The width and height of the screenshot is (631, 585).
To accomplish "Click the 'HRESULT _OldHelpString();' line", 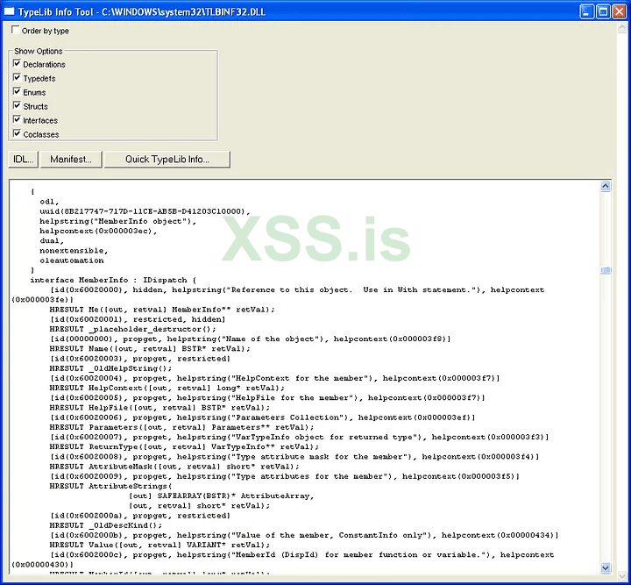I will click(x=110, y=368).
